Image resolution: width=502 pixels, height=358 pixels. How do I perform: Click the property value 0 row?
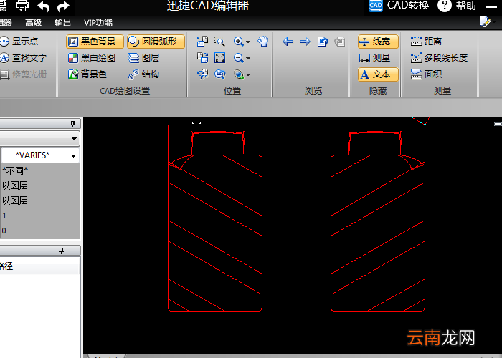pyautogui.click(x=40, y=231)
